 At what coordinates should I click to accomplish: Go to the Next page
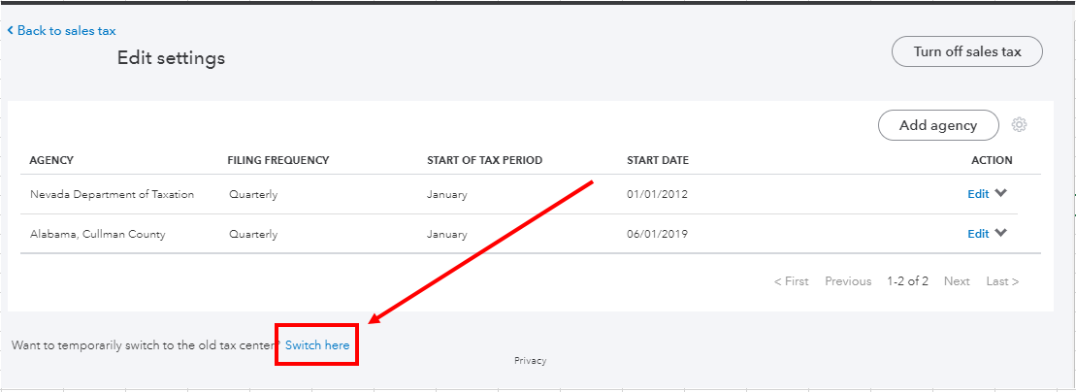click(957, 281)
